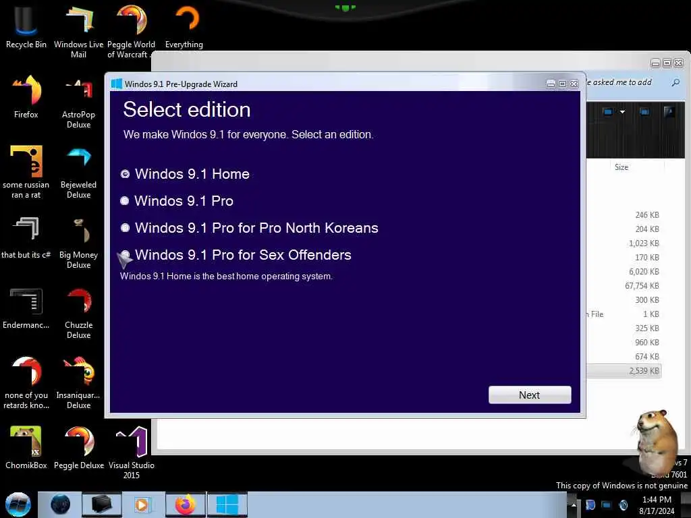
Task: Select the file row sized 674 KB
Action: click(624, 357)
